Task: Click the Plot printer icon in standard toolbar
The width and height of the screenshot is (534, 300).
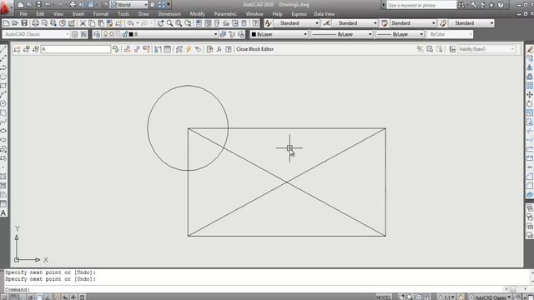Action: pyautogui.click(x=35, y=23)
